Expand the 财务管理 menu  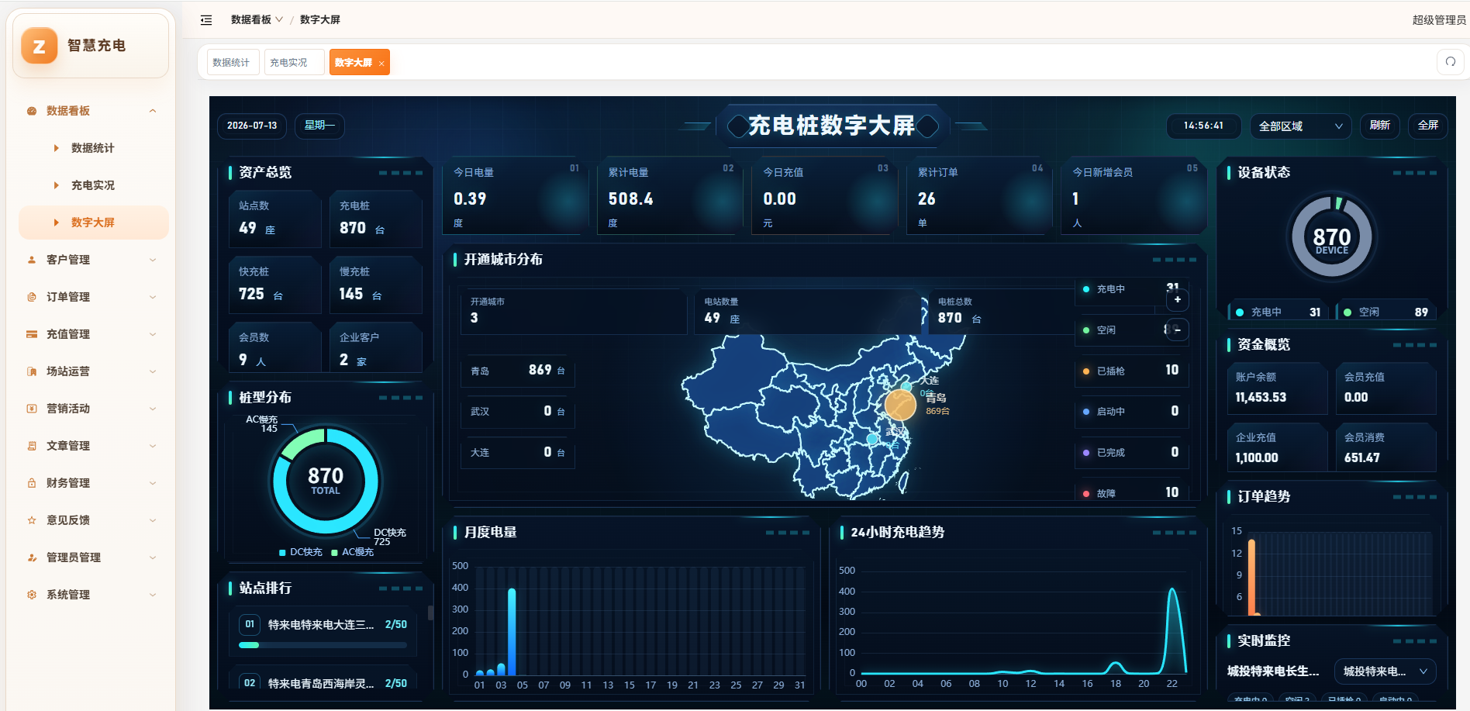(x=153, y=483)
